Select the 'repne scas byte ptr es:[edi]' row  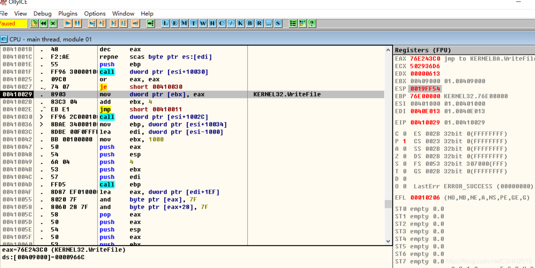point(192,57)
